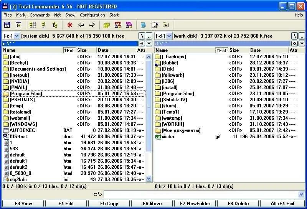Open right panel directory history arrow
This screenshot has height=209, width=307.
302,43
